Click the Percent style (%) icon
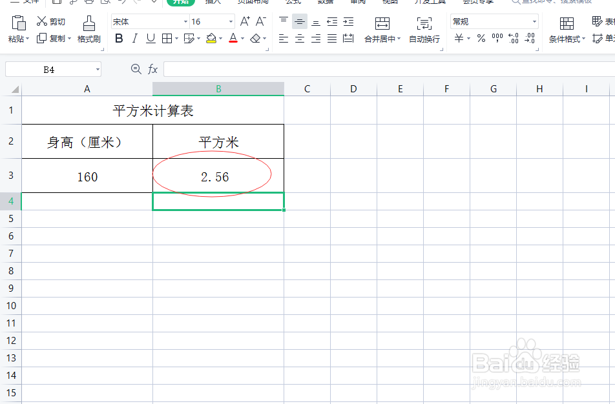 (481, 37)
